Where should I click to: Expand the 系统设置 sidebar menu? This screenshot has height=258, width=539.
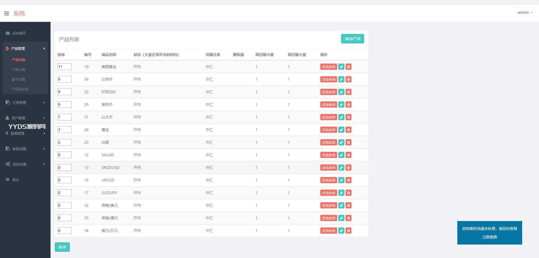point(25,164)
